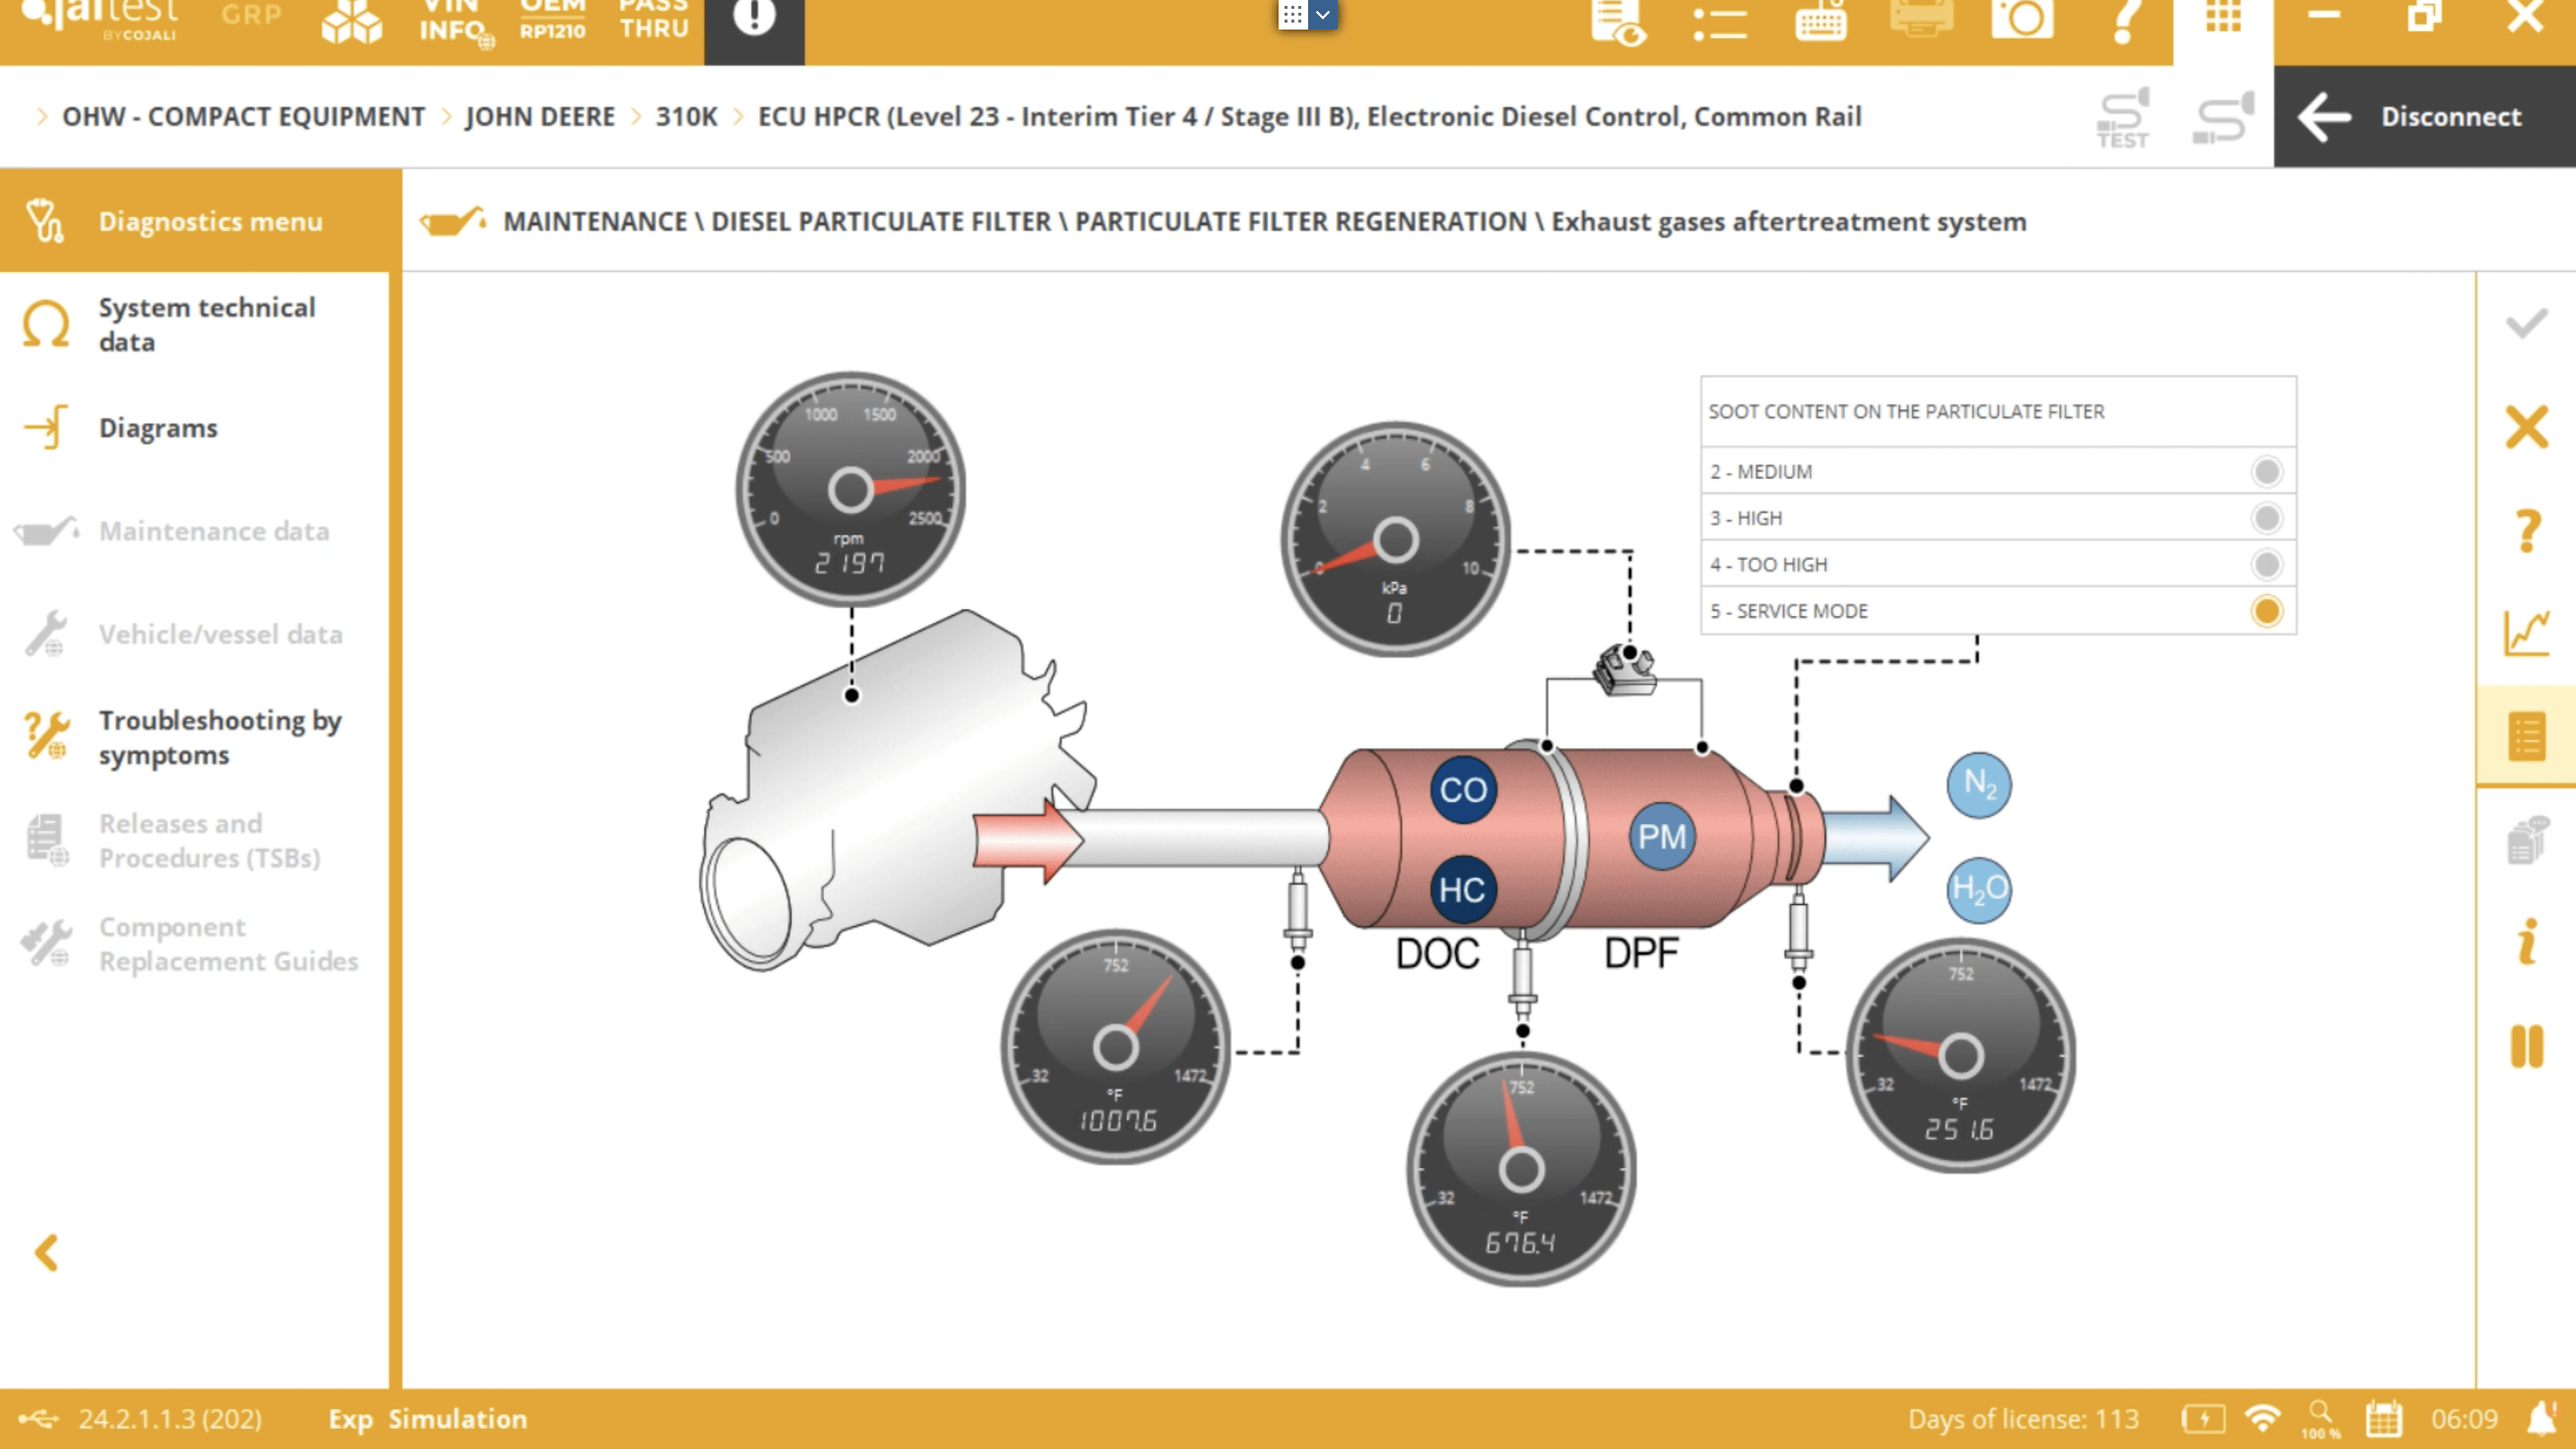This screenshot has height=1449, width=2576.
Task: Open the on-screen keyboard icon
Action: click(x=1820, y=20)
